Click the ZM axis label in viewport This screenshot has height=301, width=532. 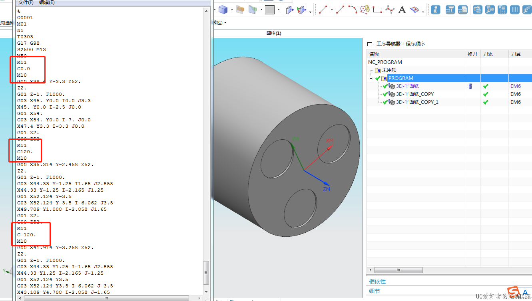click(x=327, y=189)
